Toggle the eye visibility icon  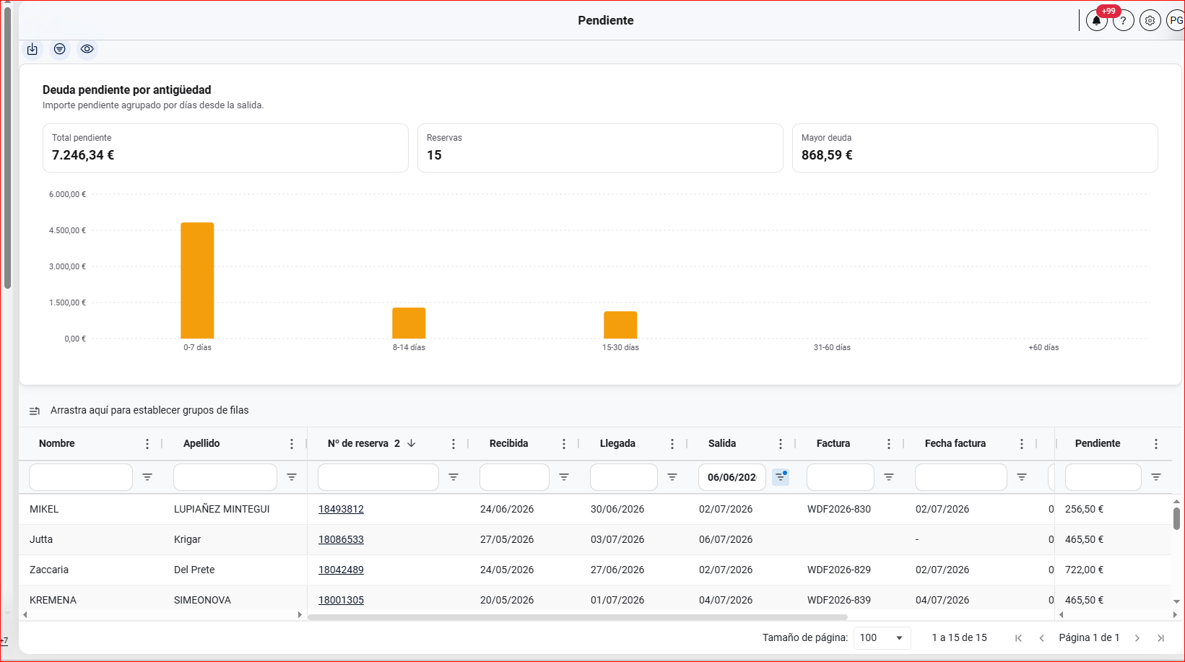[x=87, y=49]
